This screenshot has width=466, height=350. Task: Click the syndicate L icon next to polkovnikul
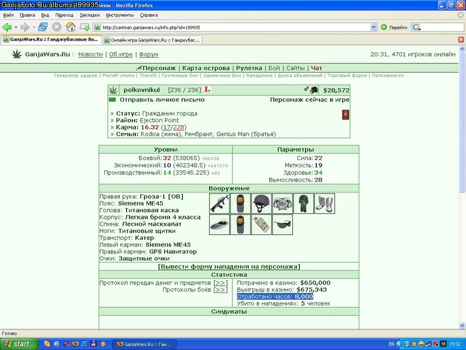click(207, 89)
